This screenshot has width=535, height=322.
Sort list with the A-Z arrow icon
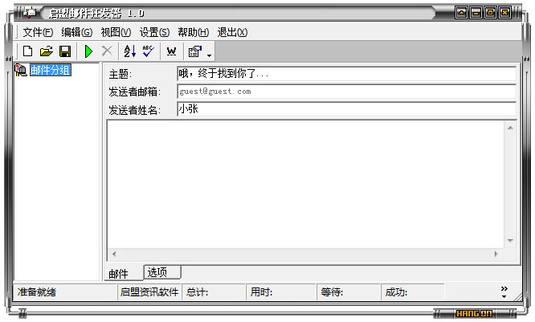pyautogui.click(x=129, y=51)
